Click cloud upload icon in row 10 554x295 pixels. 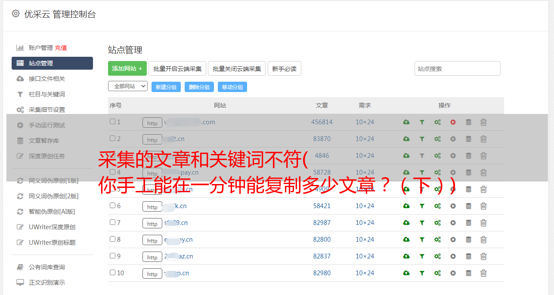coord(406,273)
